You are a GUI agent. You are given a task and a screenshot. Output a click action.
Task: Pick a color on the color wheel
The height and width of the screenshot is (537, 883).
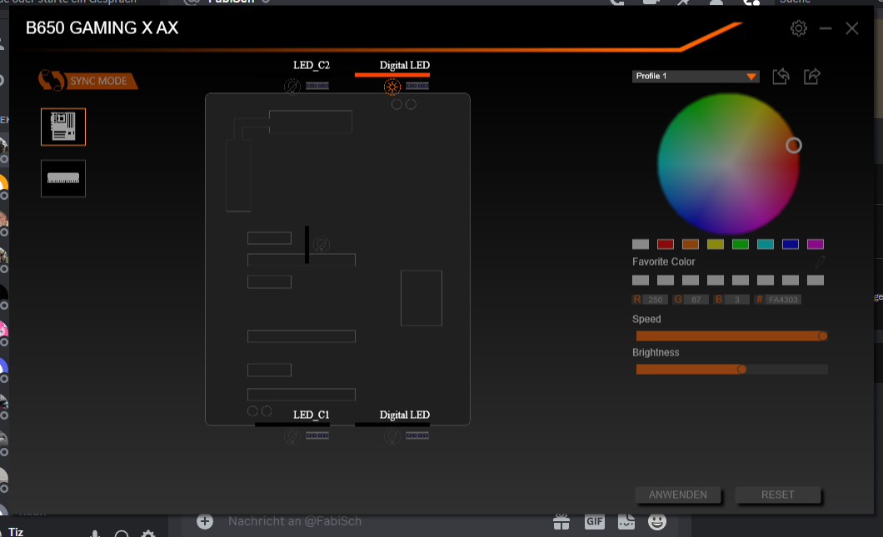[x=728, y=164]
